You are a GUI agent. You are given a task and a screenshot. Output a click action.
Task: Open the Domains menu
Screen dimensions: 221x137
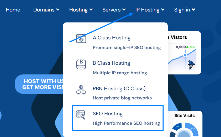pos(44,10)
